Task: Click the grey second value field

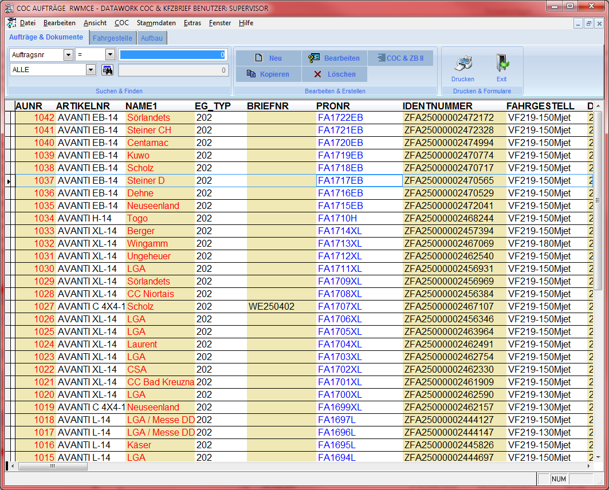Action: [173, 70]
